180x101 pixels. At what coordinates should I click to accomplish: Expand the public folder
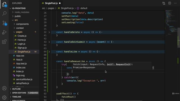pyautogui.click(x=18, y=16)
